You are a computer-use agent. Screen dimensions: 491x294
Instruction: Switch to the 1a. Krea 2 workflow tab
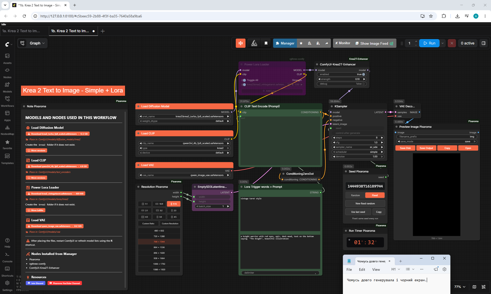[x=21, y=31]
